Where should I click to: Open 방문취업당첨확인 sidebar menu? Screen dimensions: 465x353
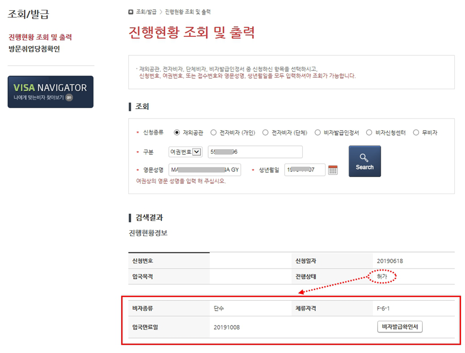pos(34,49)
